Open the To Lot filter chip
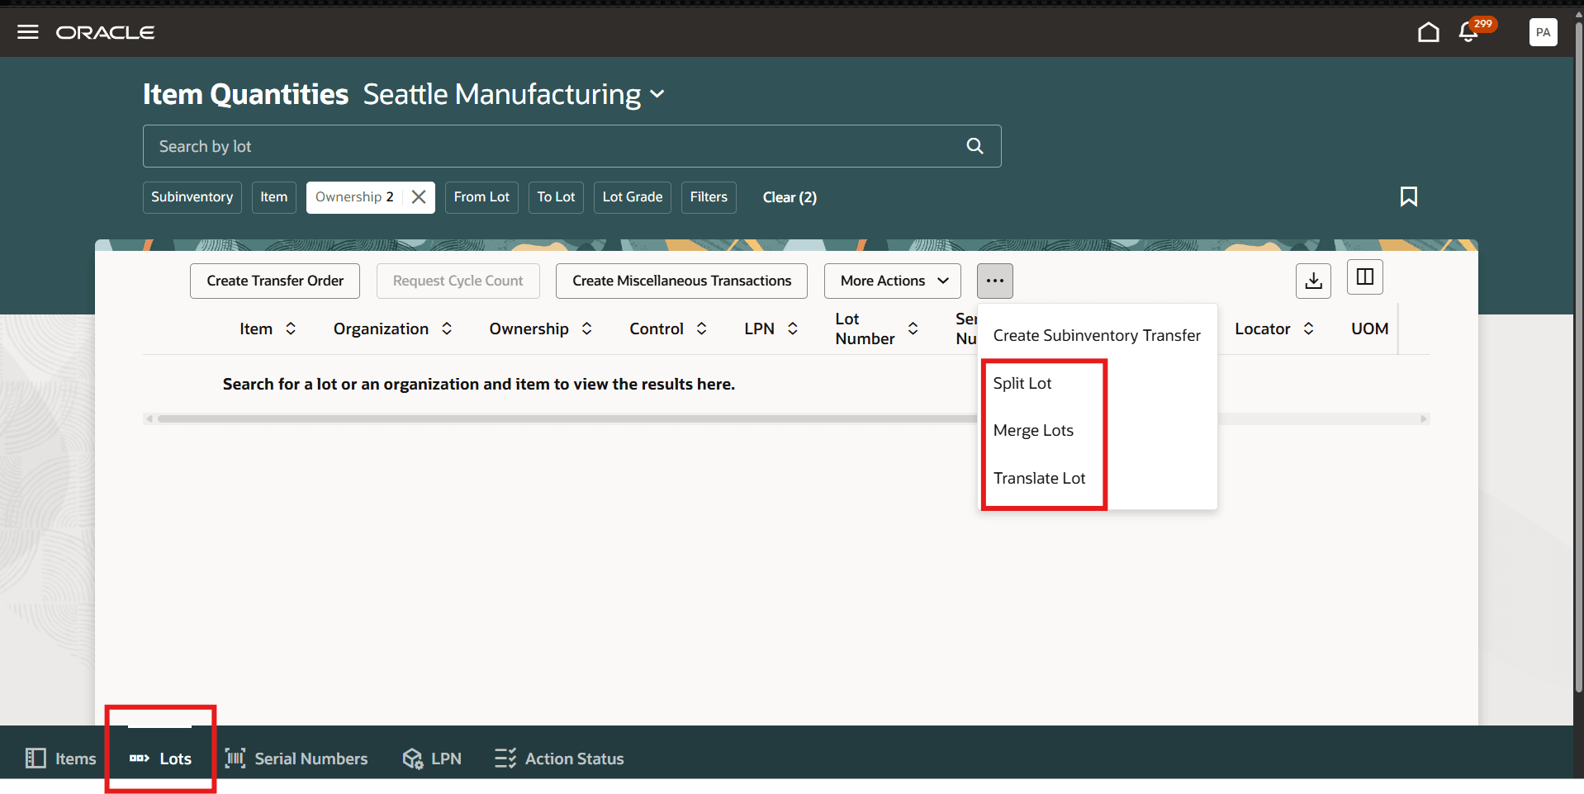 (556, 197)
